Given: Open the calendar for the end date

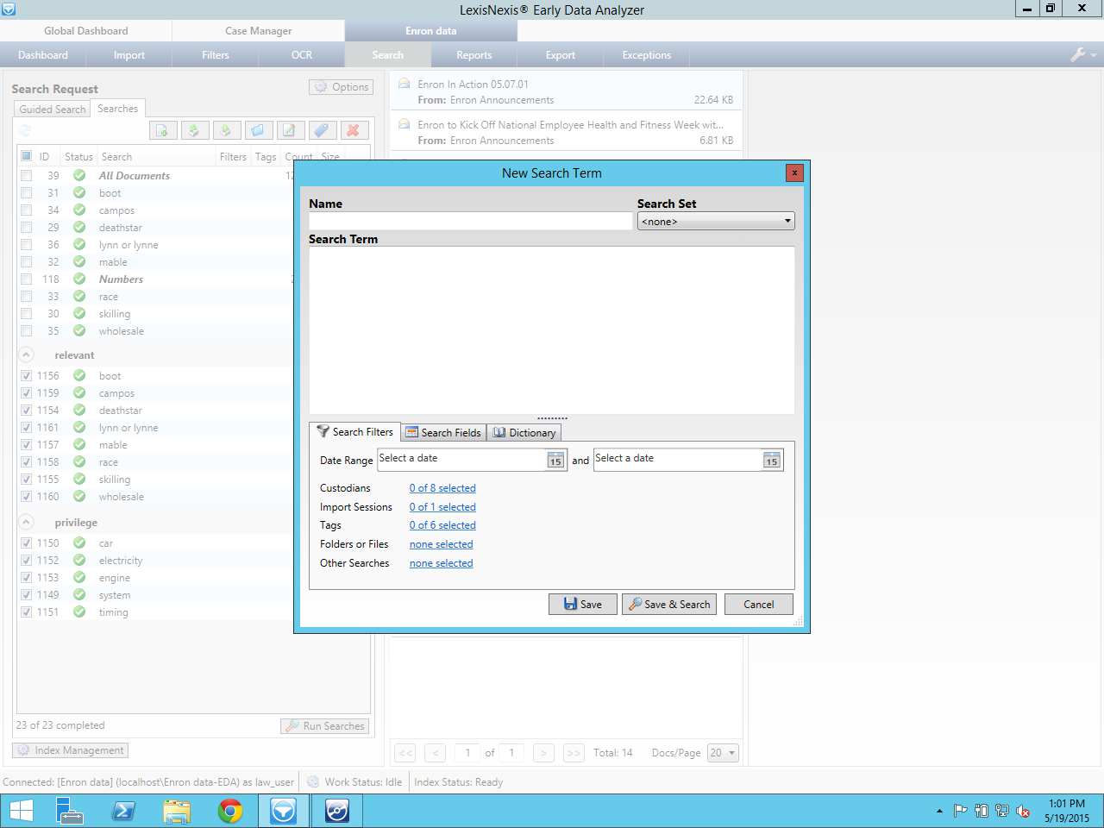Looking at the screenshot, I should click(772, 461).
